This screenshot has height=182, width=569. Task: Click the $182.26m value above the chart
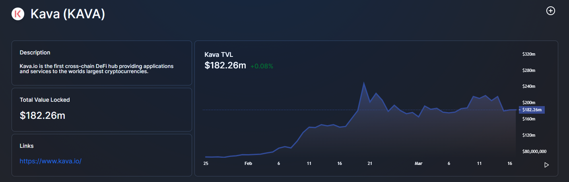click(225, 66)
